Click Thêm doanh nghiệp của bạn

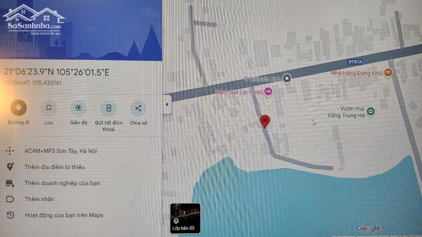[62, 183]
